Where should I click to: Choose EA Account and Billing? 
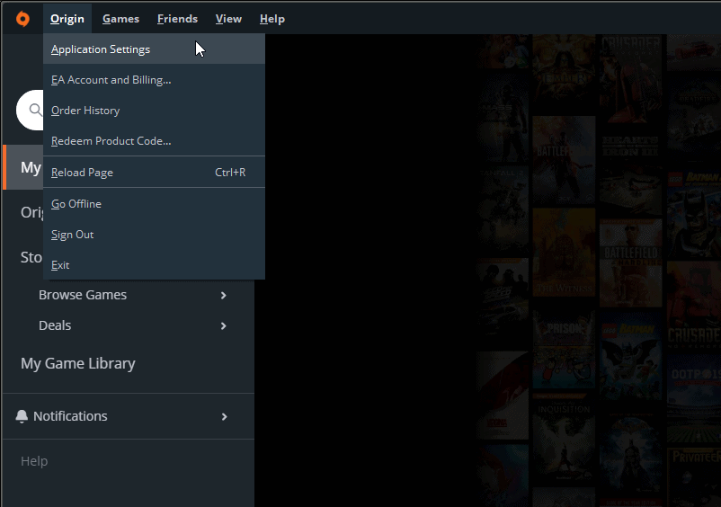click(154, 80)
